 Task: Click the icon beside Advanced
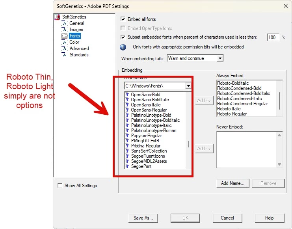pyautogui.click(x=64, y=48)
